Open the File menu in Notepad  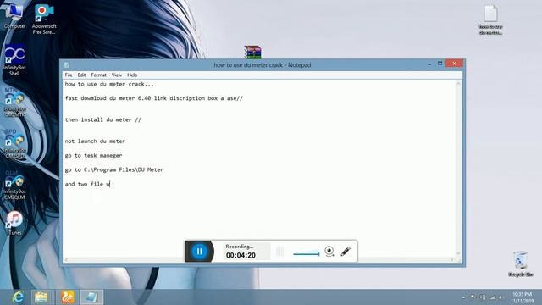tap(69, 75)
